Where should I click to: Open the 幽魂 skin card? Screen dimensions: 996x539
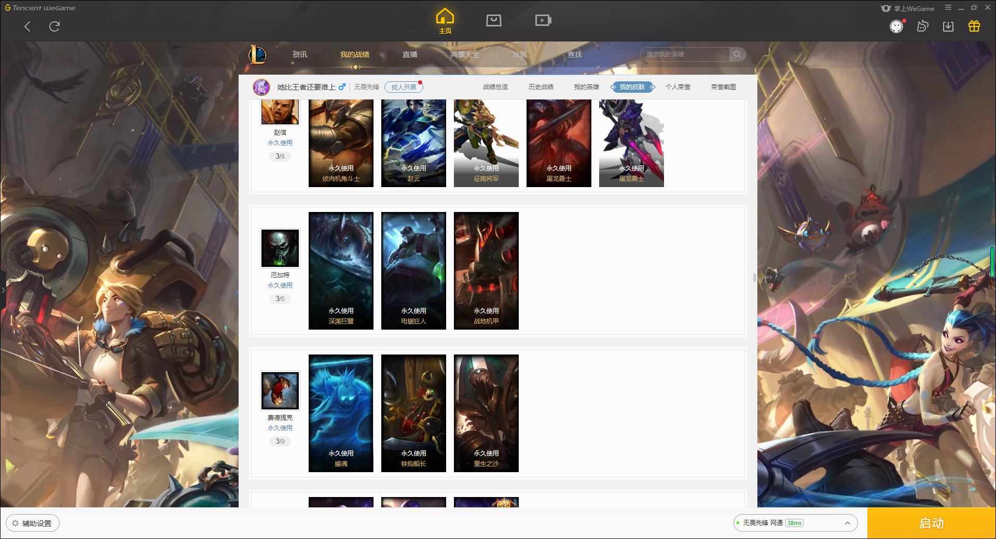pos(341,413)
